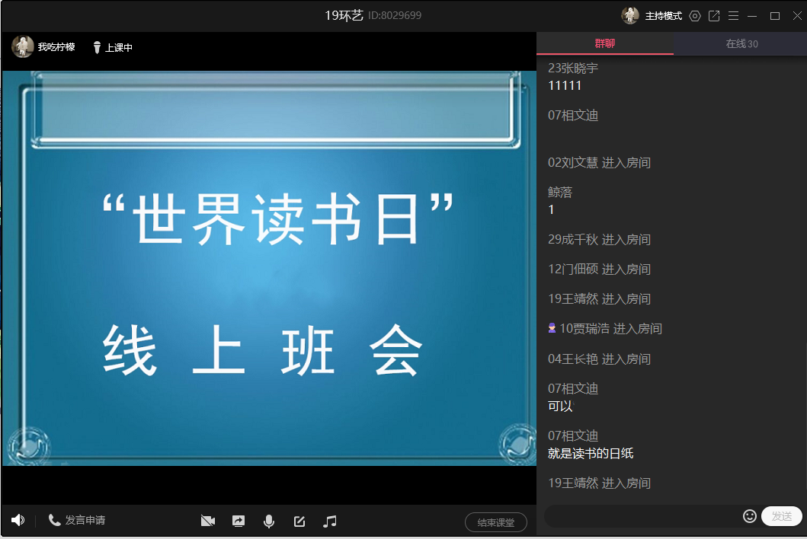Expand the hamburger menu in title bar
The height and width of the screenshot is (539, 807).
pos(733,16)
